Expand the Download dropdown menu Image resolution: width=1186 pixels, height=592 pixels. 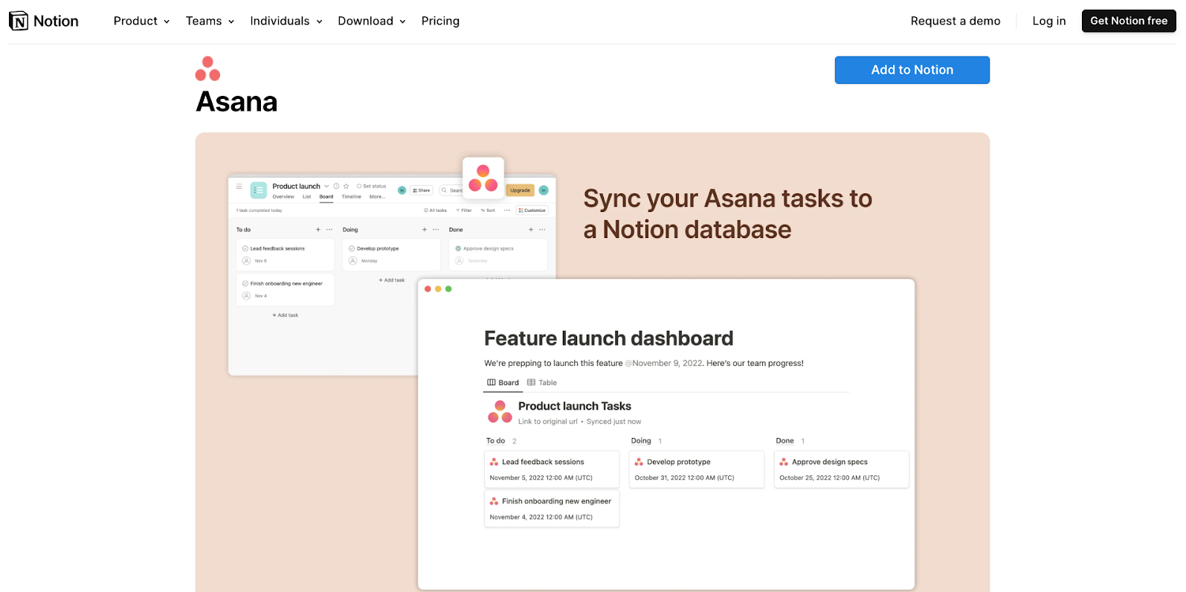[371, 21]
